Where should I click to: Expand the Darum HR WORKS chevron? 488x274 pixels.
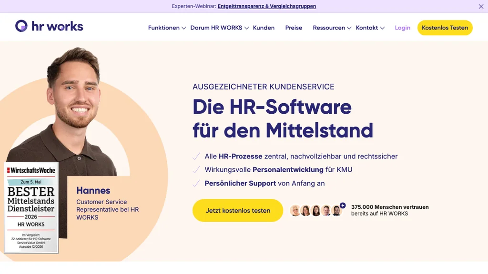click(246, 28)
